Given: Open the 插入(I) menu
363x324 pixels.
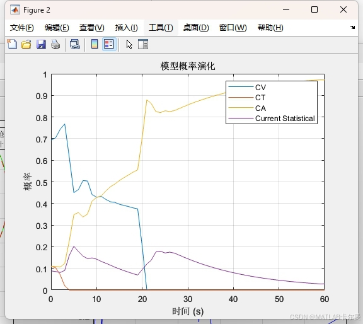Looking at the screenshot, I should [127, 28].
